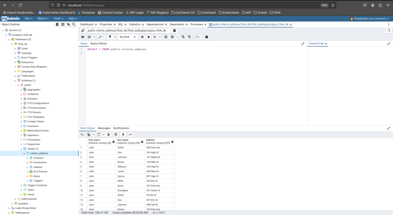Open the No limit rows dropdown
393x215 pixels.
coord(128,37)
